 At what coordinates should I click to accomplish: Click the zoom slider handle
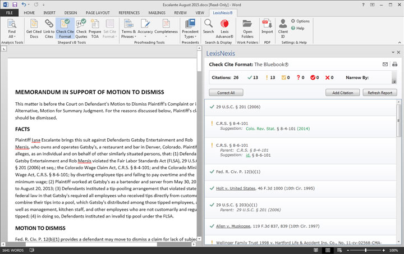tap(365, 250)
